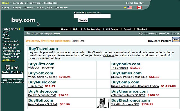Screen dimensions: 180x111
Task: Open Order Tracking in the black bar
Action: (x=92, y=29)
